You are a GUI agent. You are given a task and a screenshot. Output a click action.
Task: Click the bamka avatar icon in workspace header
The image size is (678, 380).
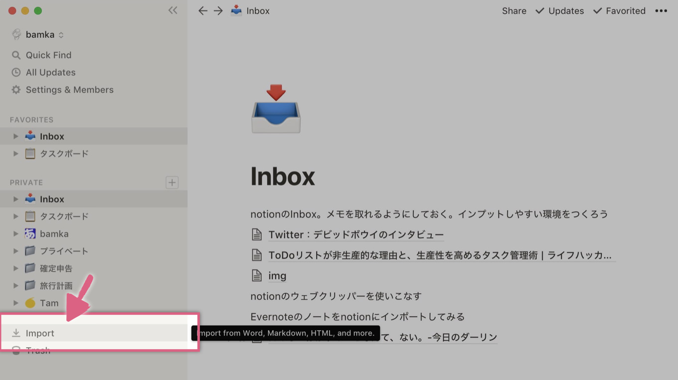coord(17,35)
